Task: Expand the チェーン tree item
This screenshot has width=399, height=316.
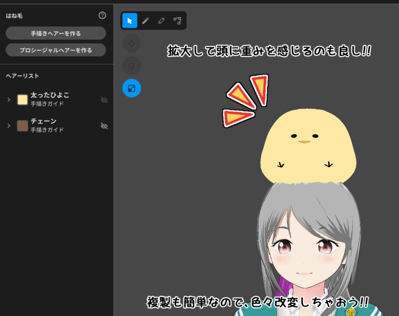Action: pos(9,126)
